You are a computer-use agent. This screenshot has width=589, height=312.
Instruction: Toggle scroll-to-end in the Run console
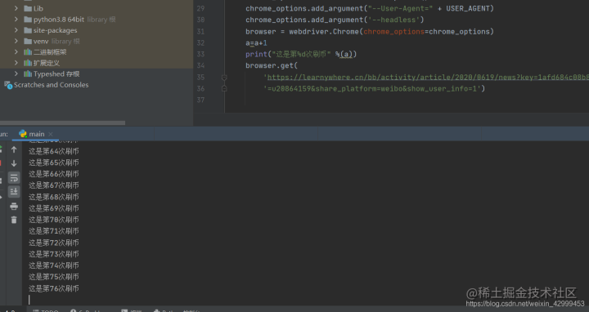coord(14,192)
